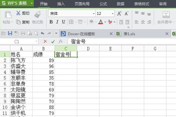Open the font size 12 dropdown
Image resolution: width=176 pixels, height=117 pixels.
tap(113, 14)
